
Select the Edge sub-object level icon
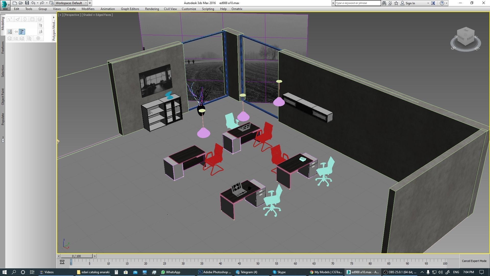click(x=18, y=19)
